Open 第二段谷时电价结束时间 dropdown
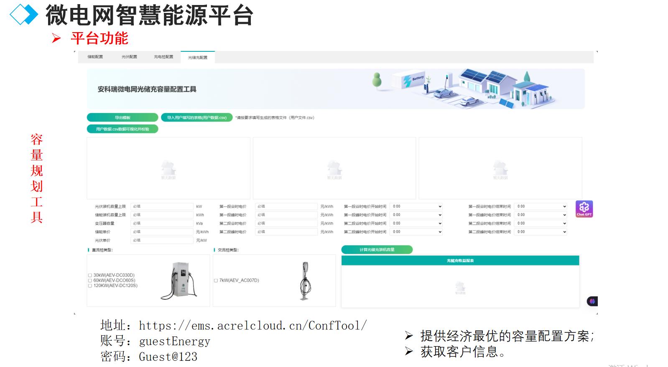This screenshot has height=367, width=668. [541, 223]
